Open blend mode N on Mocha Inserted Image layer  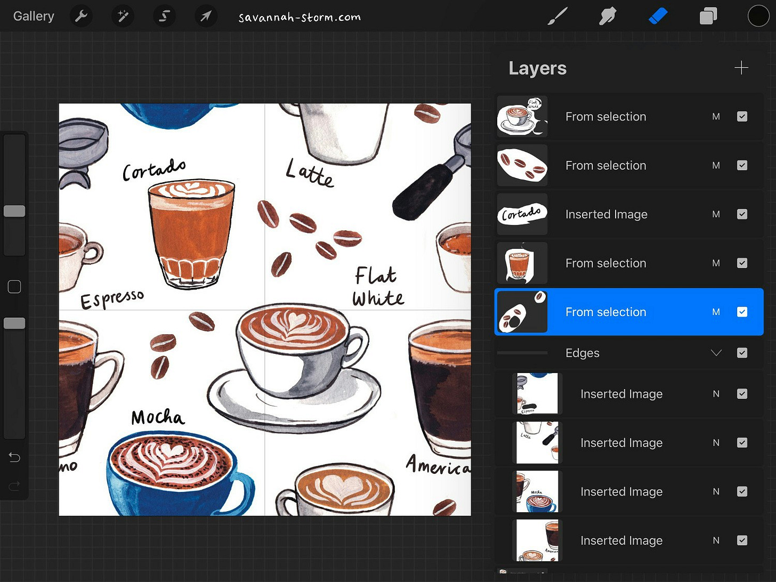[x=716, y=491]
